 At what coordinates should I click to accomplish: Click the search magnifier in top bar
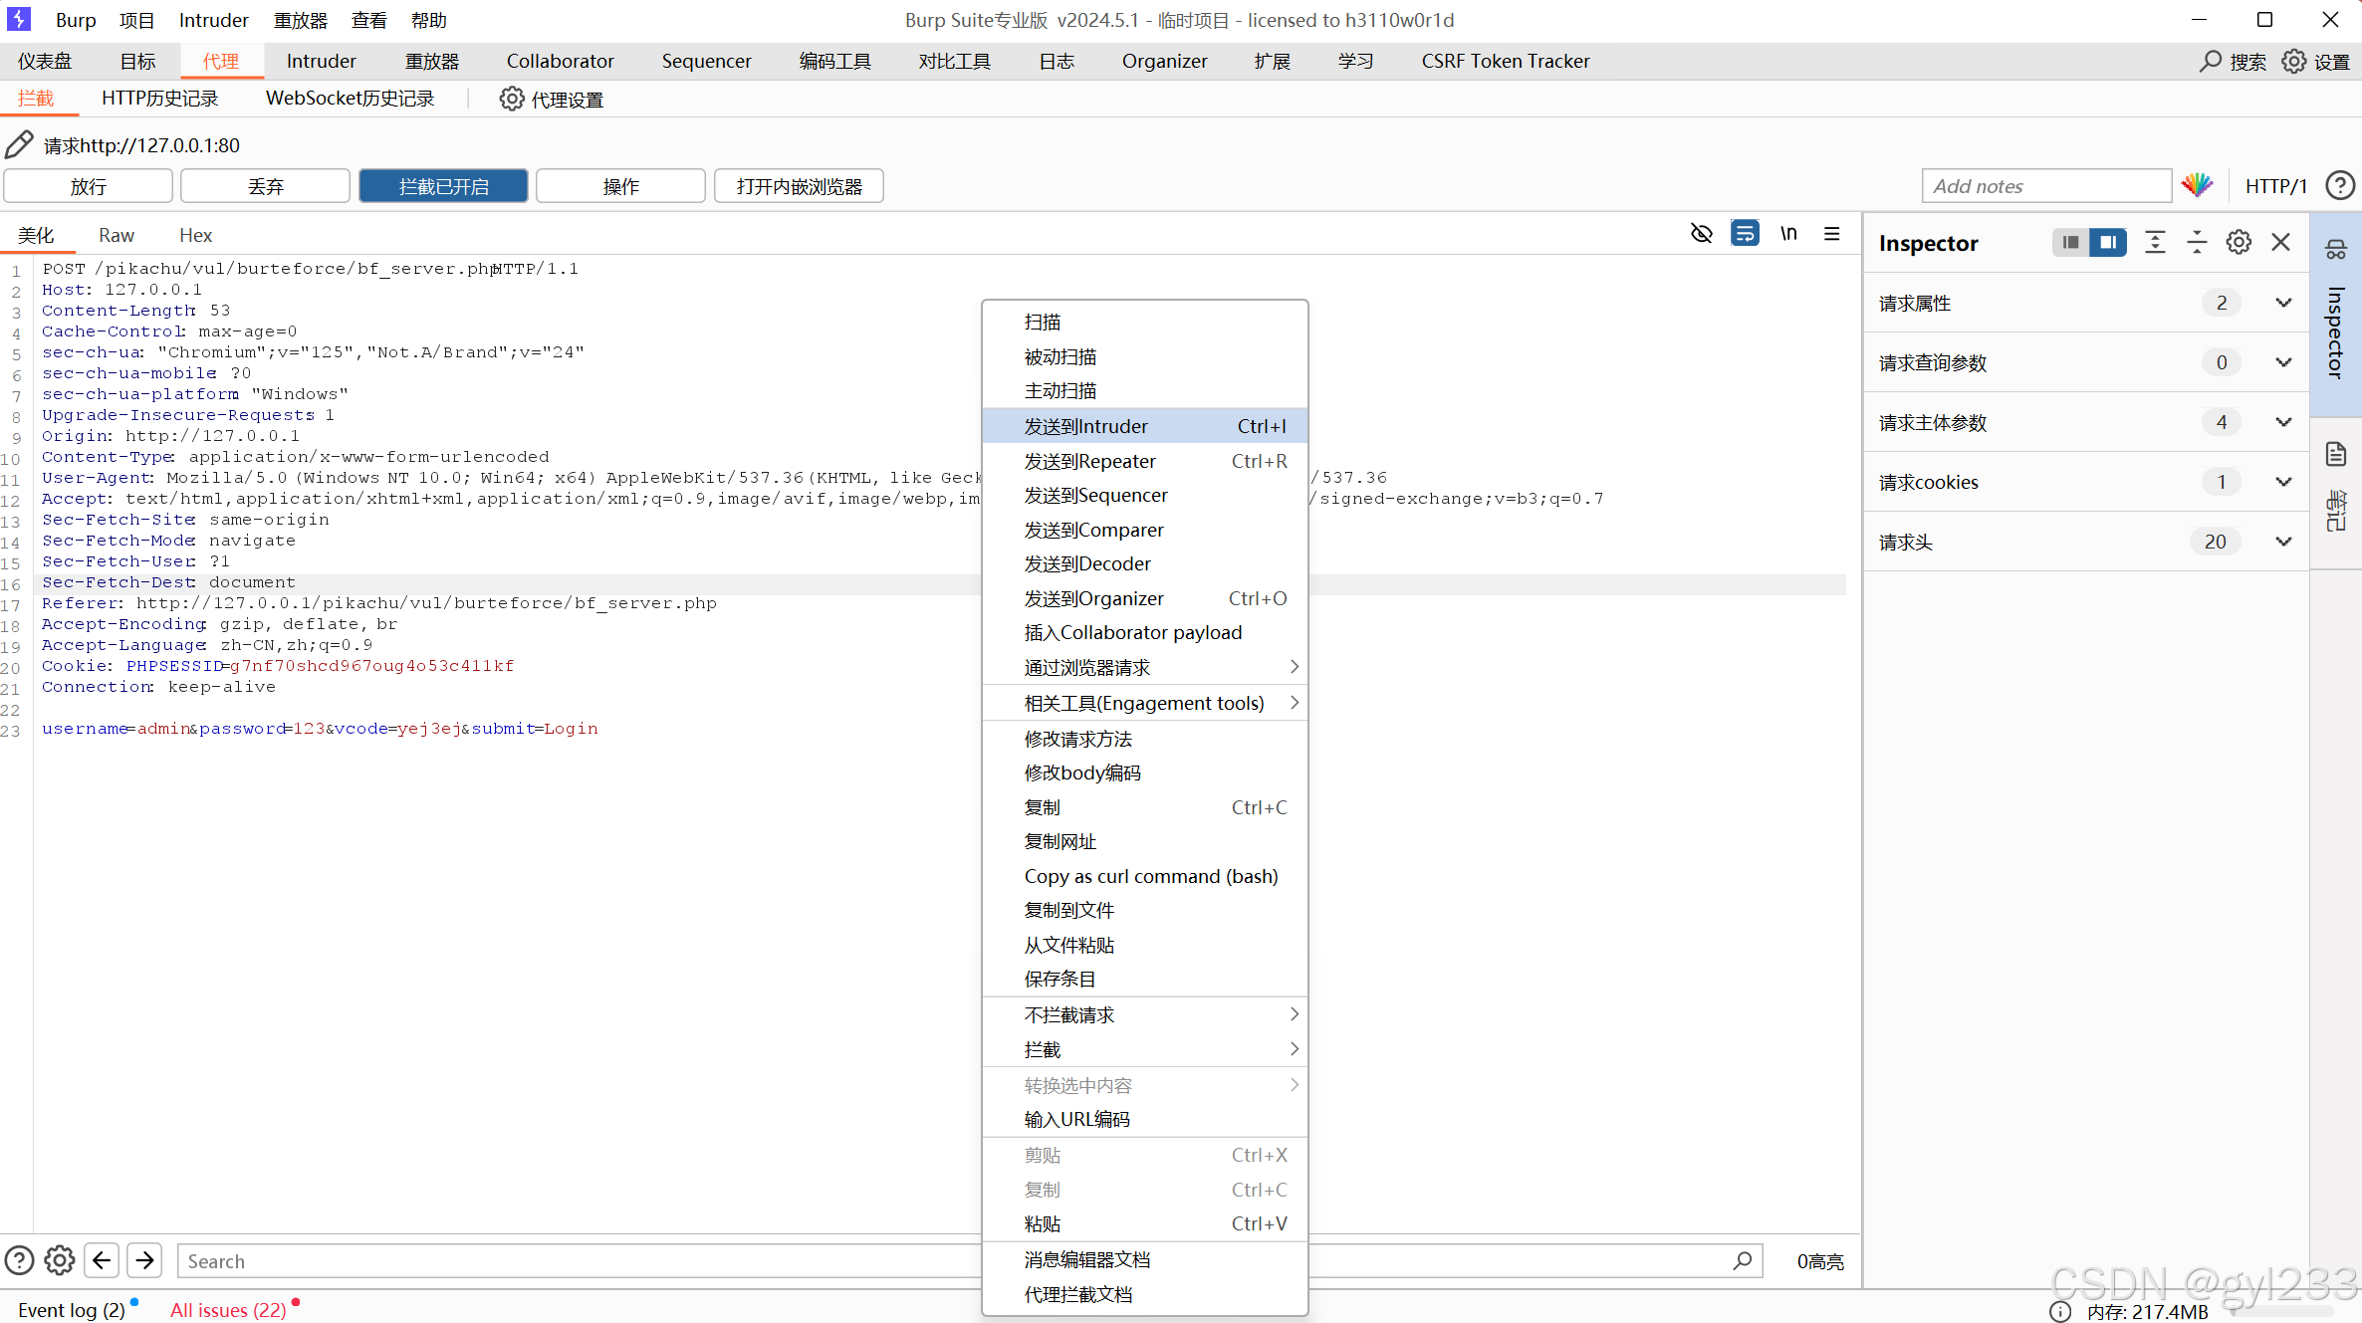coord(2211,61)
